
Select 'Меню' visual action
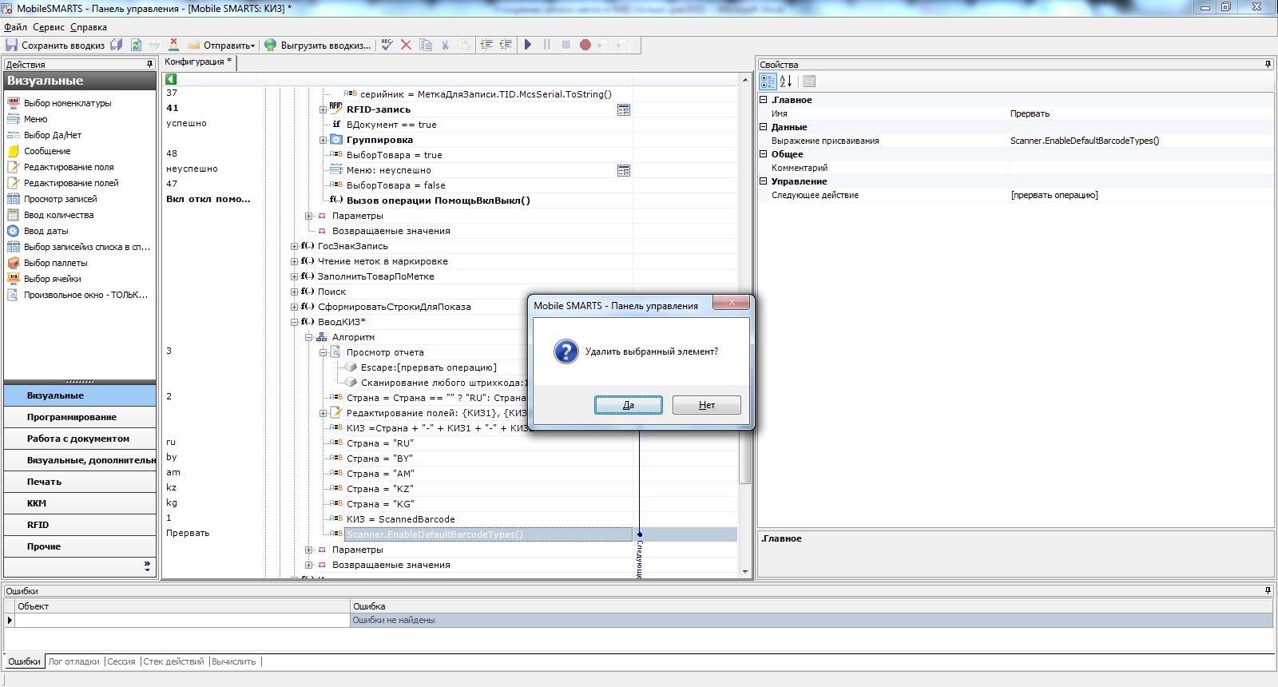tap(35, 119)
